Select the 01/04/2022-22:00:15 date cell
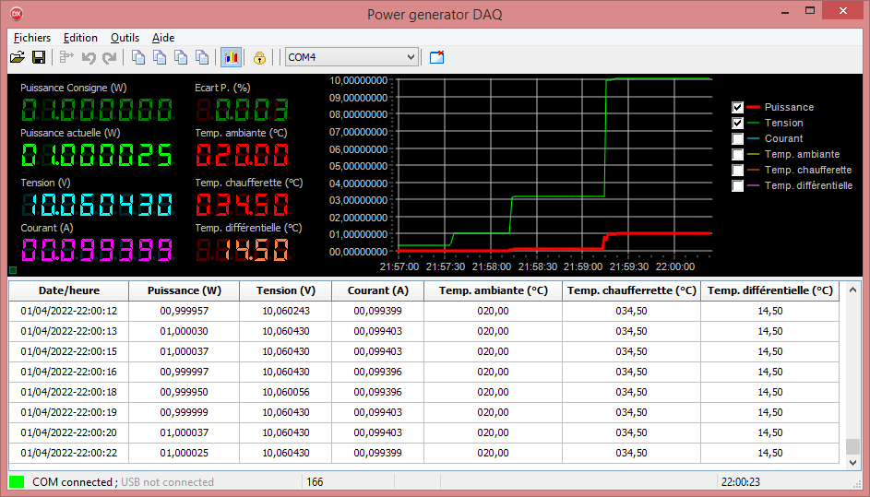870x497 pixels. [x=69, y=351]
